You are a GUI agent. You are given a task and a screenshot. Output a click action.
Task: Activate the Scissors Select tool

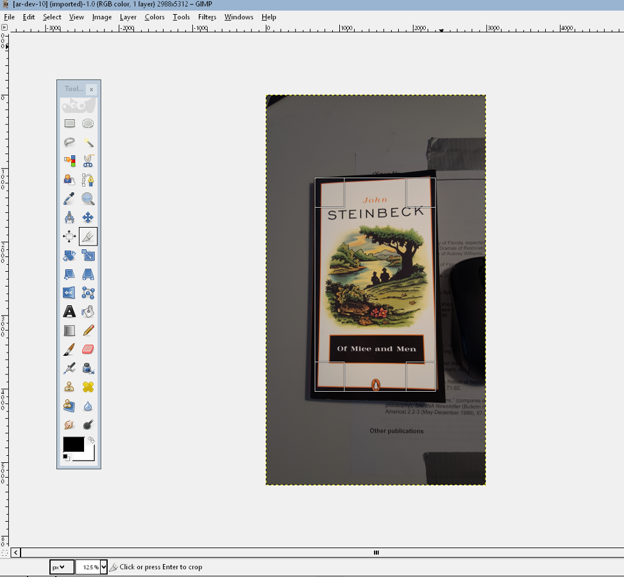87,161
